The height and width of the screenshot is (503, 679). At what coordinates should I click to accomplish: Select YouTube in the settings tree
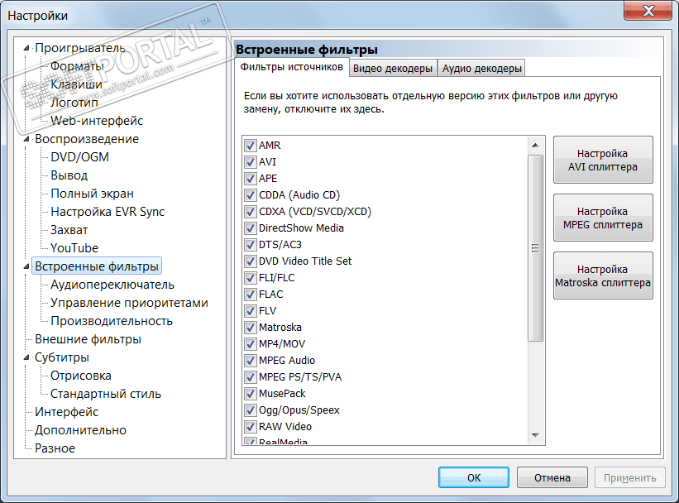click(74, 248)
